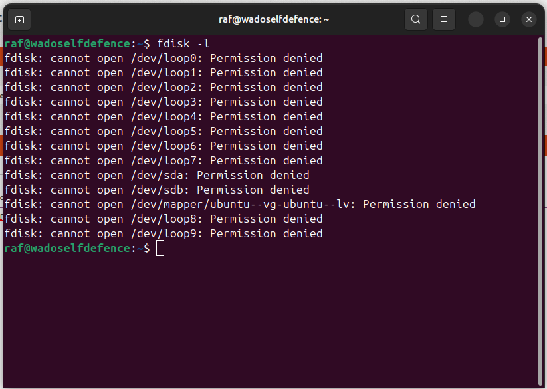The height and width of the screenshot is (389, 547).
Task: Open the terminal search tool
Action: pos(416,19)
